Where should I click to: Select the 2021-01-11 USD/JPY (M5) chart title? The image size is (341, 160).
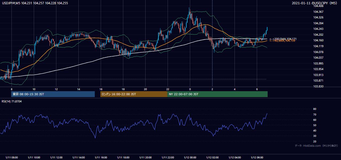click(x=315, y=3)
